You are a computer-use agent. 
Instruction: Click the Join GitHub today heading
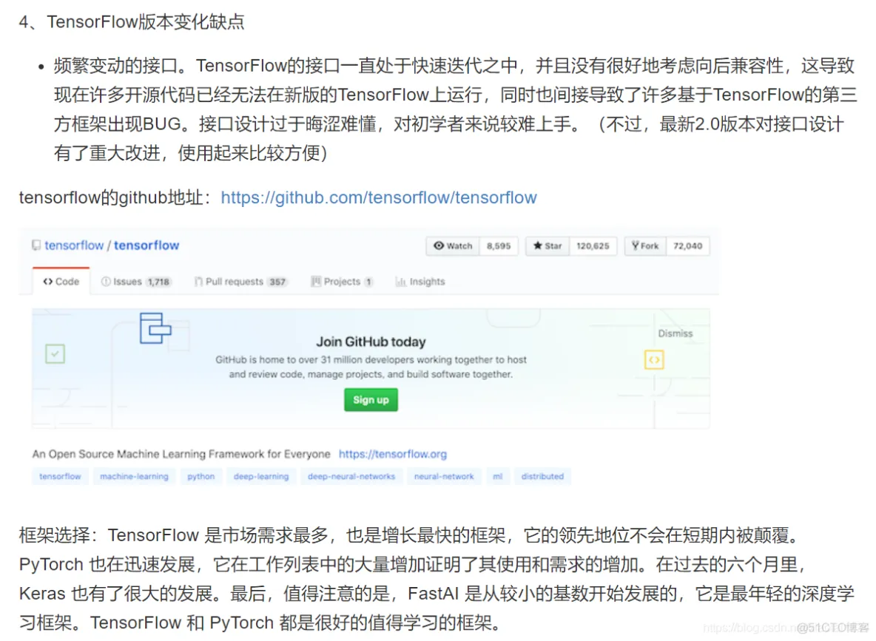371,342
